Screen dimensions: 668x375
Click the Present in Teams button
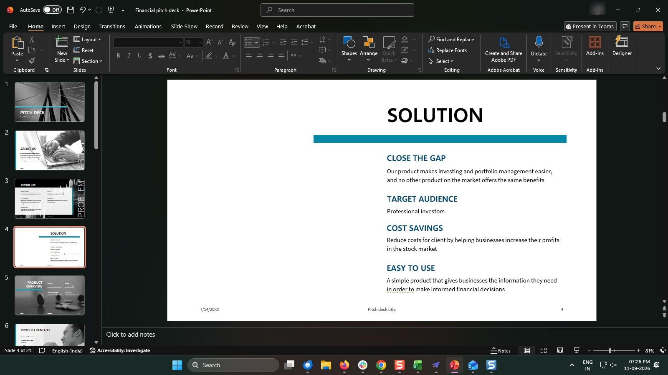pos(590,26)
